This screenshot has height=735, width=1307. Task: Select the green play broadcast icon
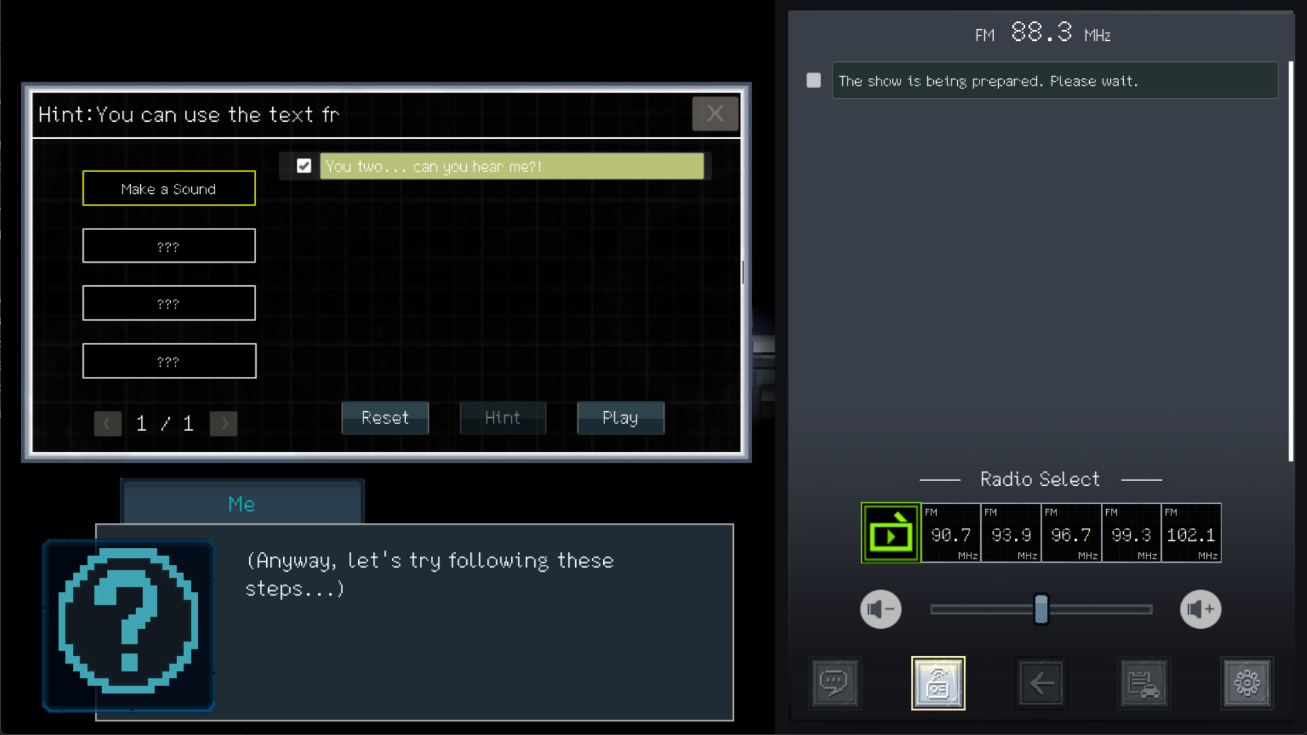coord(890,533)
